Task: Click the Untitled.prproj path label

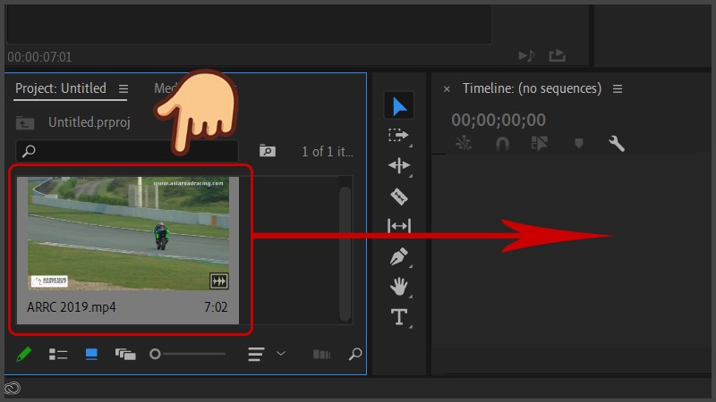Action: (x=89, y=122)
